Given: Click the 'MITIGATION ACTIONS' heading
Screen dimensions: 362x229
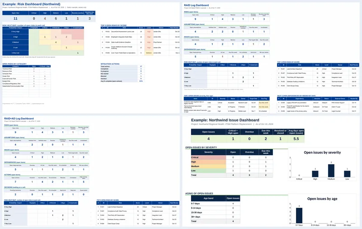Looking at the screenshot, I should [110, 64].
